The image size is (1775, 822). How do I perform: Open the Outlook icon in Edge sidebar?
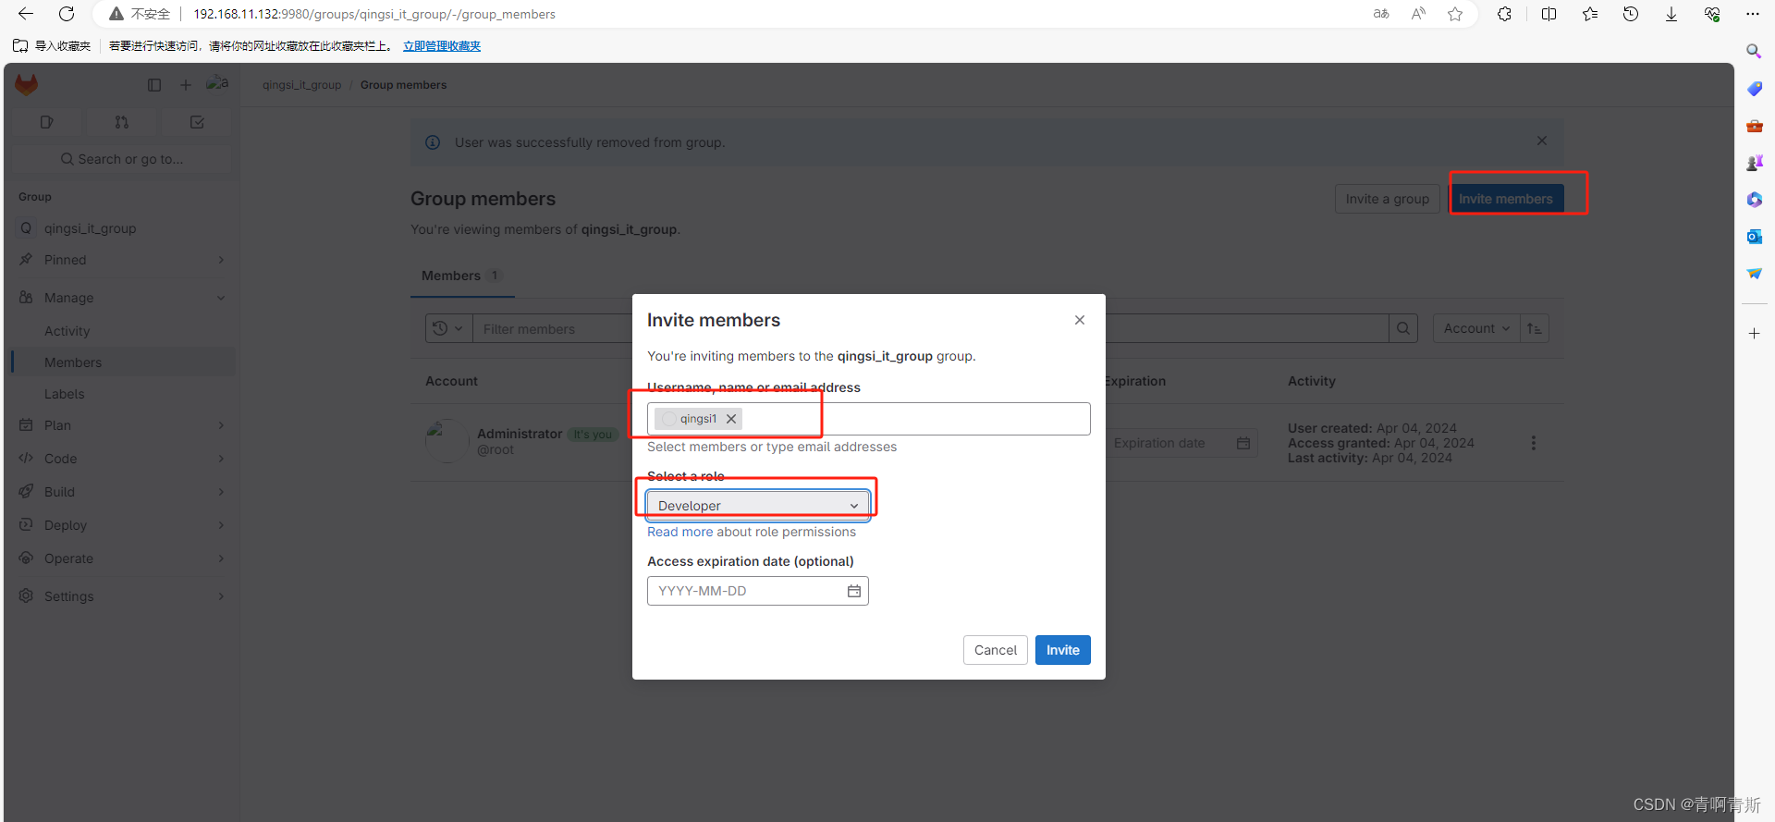pos(1754,237)
